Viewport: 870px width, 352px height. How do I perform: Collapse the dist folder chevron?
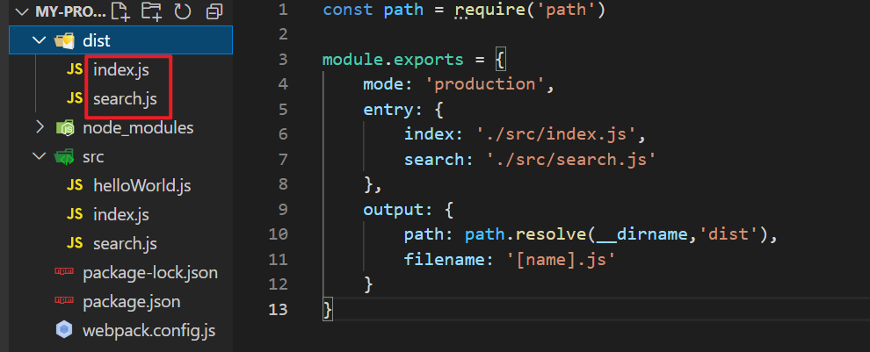[39, 40]
